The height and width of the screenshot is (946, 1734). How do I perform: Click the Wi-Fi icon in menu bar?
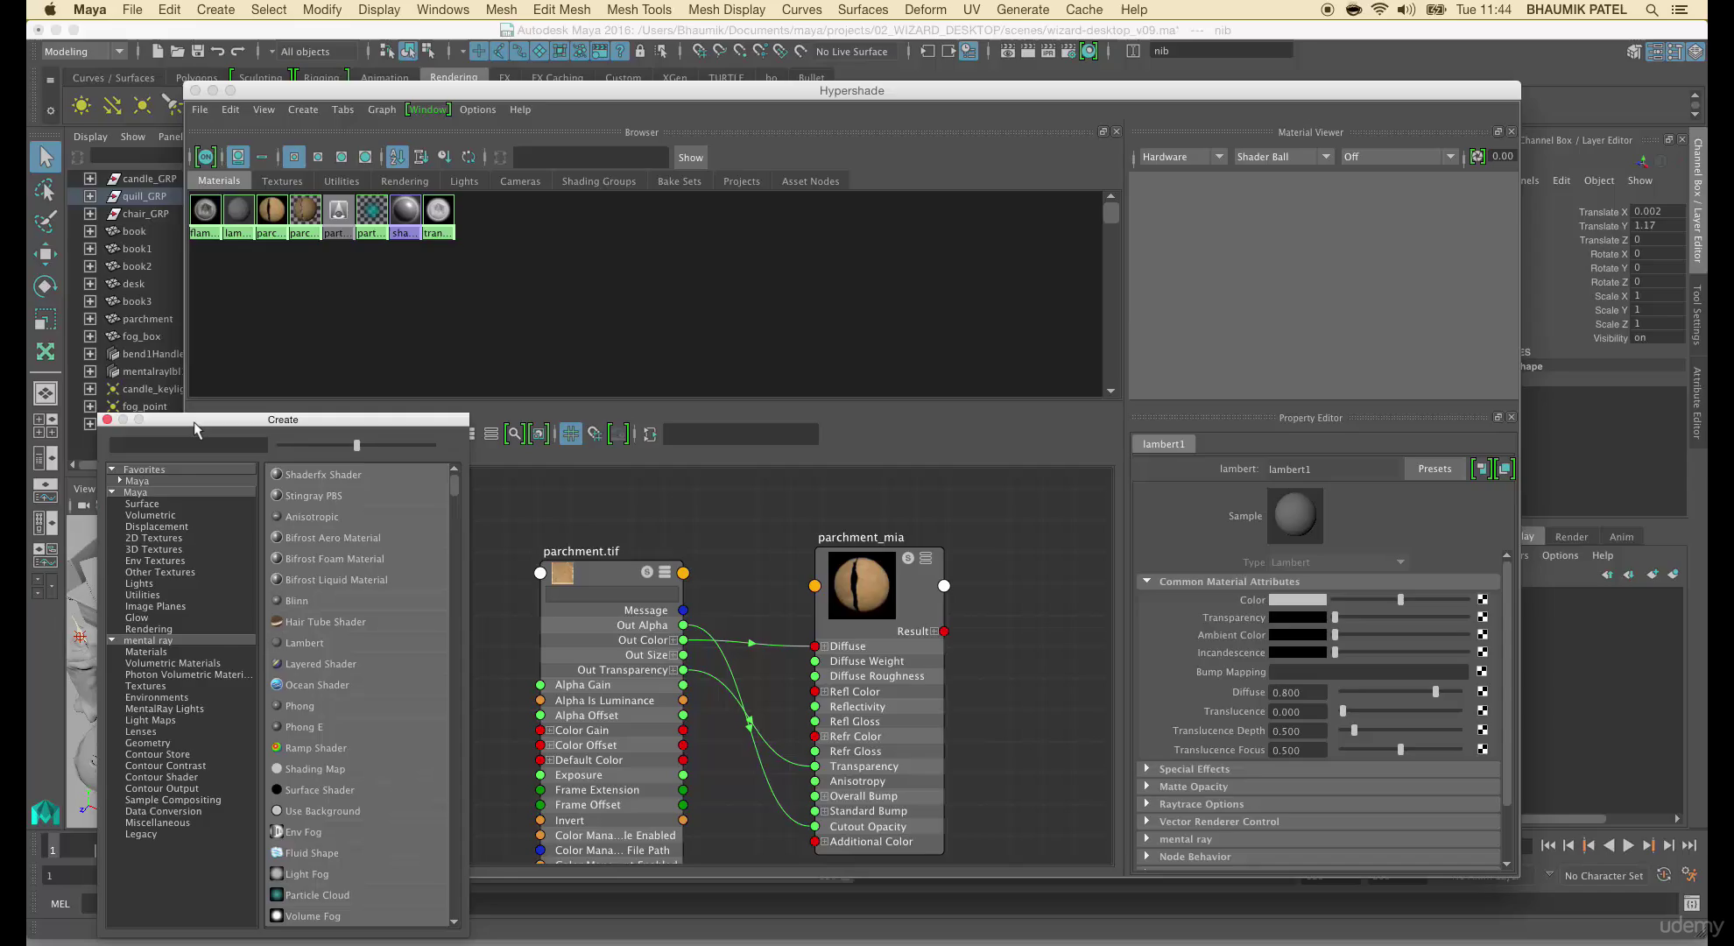click(x=1379, y=10)
